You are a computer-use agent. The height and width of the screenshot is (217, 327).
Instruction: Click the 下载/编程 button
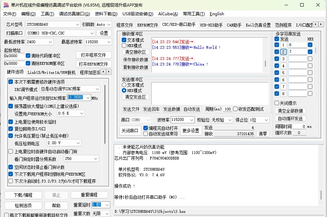coord(23,195)
